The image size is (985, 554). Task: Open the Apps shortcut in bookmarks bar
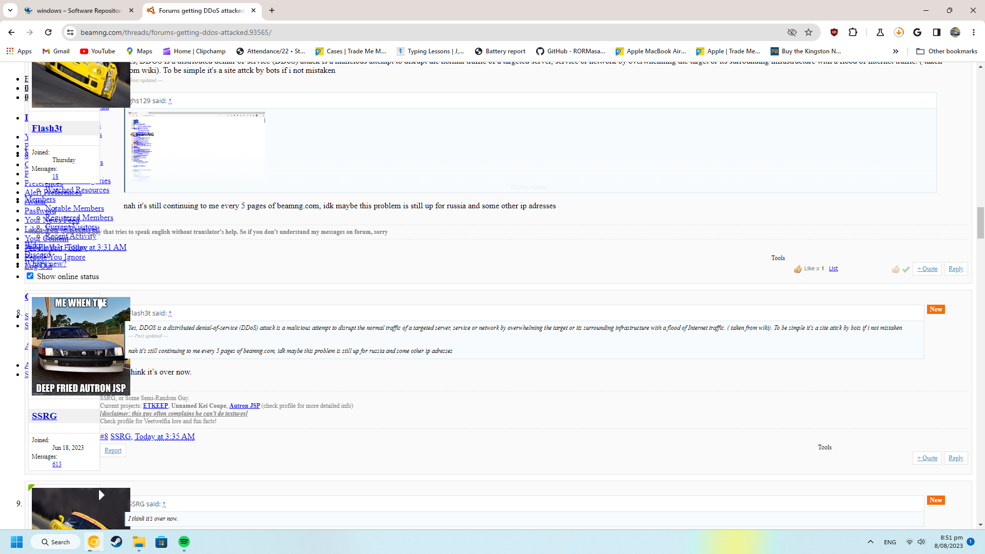click(19, 51)
